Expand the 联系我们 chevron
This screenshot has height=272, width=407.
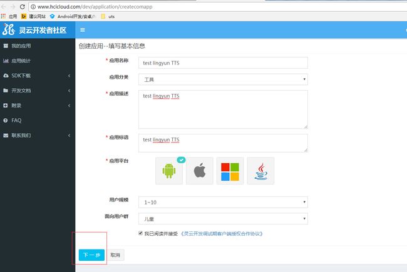[x=69, y=135]
